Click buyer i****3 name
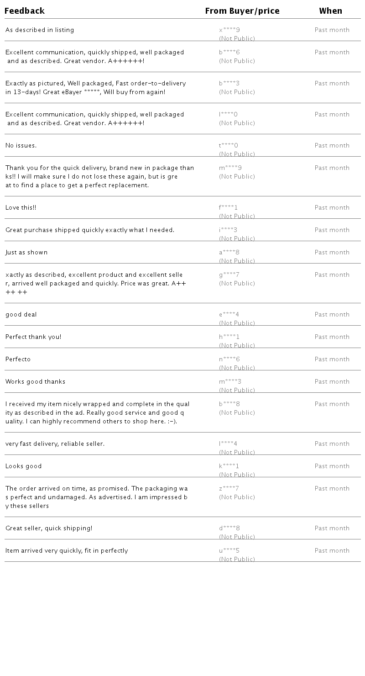Screen dimensions: 365x676 tap(228, 230)
